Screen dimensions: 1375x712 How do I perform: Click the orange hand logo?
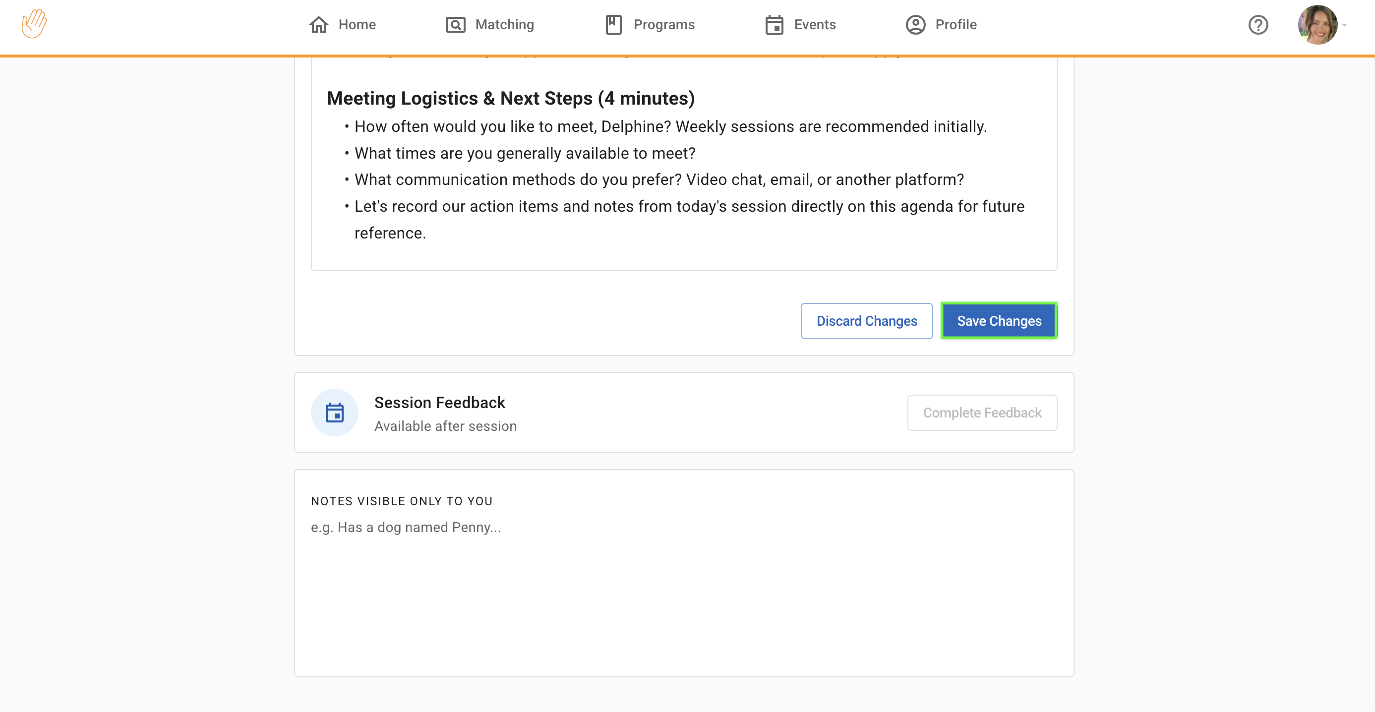(34, 24)
